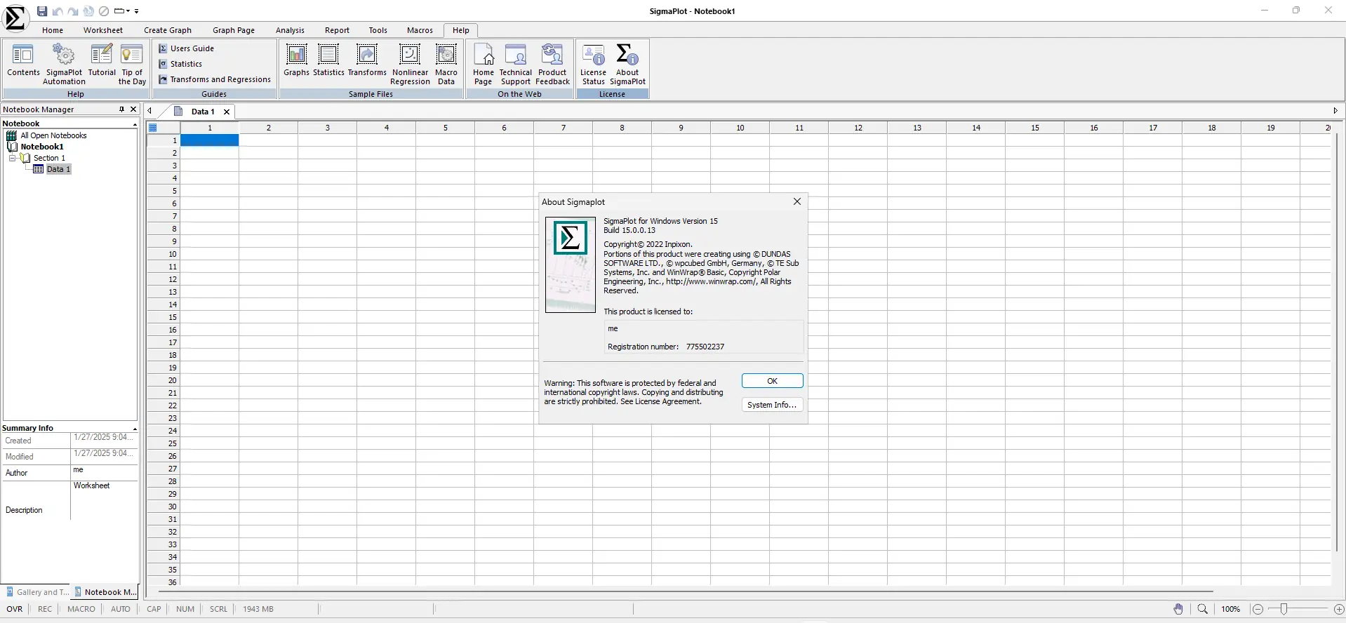
Task: Open the Users Guide
Action: 186,48
